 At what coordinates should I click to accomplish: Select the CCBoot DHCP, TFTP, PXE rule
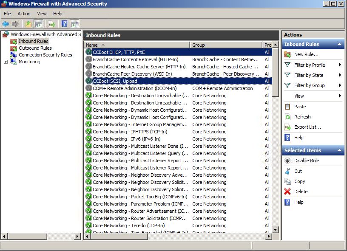[179, 52]
